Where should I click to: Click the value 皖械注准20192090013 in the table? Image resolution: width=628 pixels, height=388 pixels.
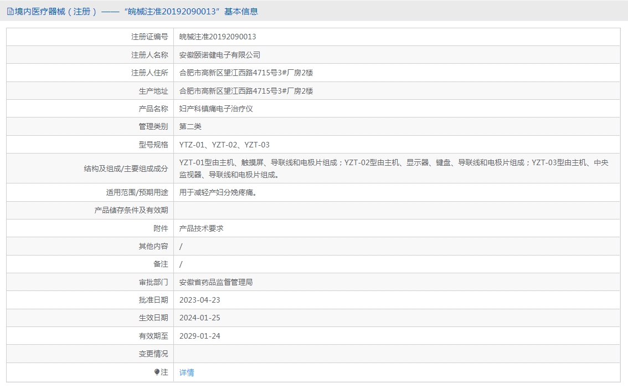click(218, 37)
